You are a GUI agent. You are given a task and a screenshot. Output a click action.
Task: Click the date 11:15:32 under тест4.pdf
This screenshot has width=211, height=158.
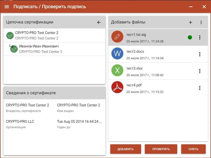coord(145,92)
